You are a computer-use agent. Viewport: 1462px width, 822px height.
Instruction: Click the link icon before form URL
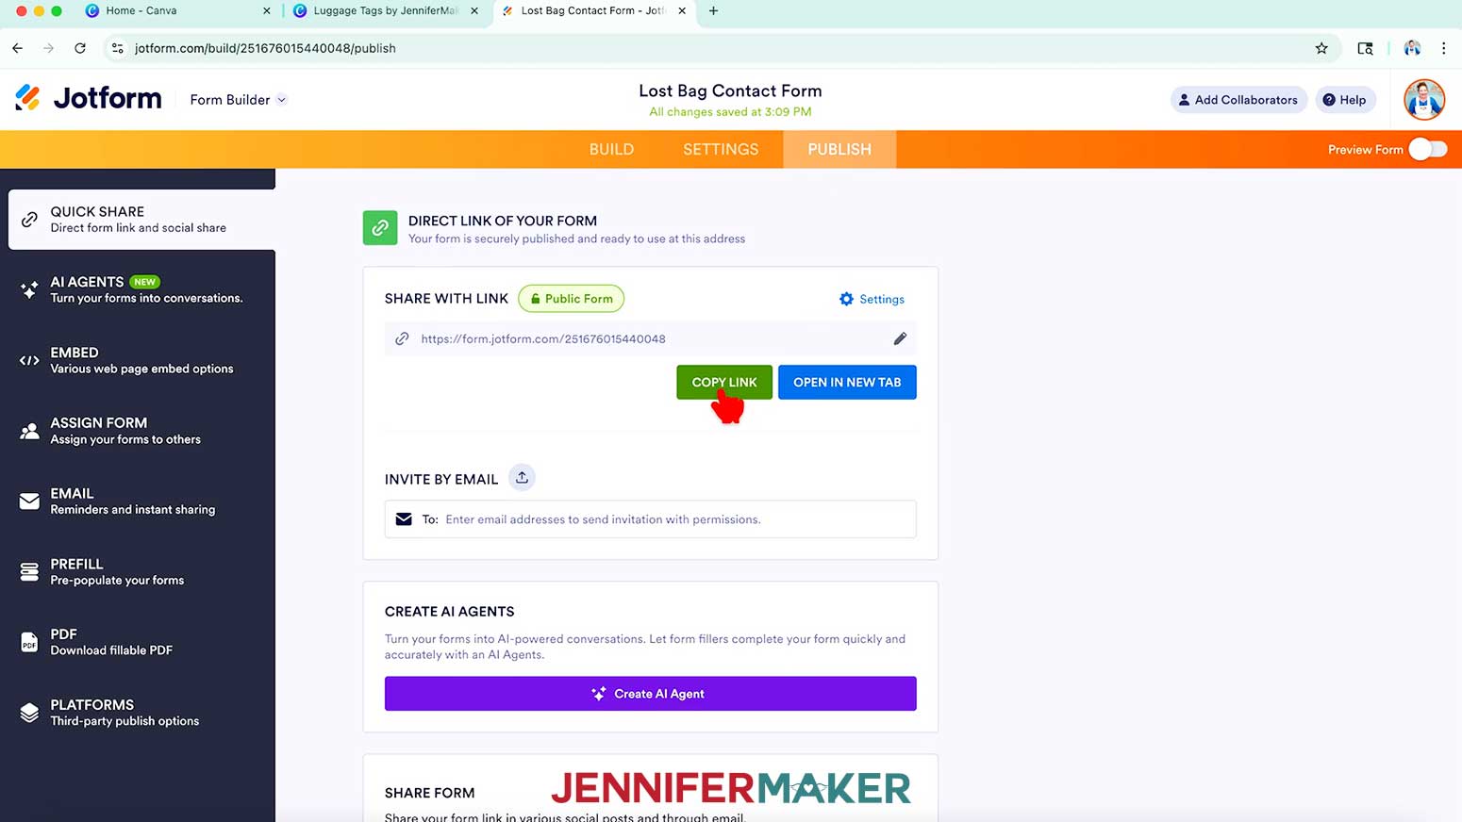click(402, 338)
